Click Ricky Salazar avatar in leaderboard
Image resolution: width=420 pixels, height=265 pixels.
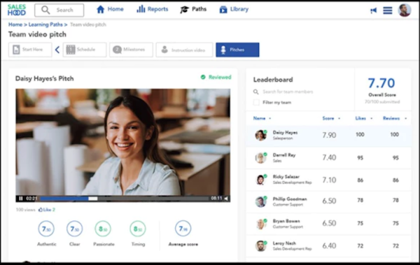coord(260,180)
